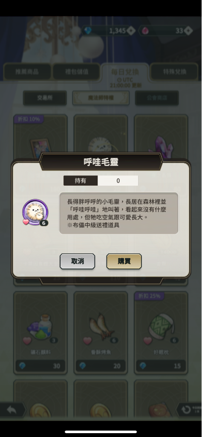Open the 公會商店 sub-tab
The image size is (202, 437).
(x=157, y=98)
